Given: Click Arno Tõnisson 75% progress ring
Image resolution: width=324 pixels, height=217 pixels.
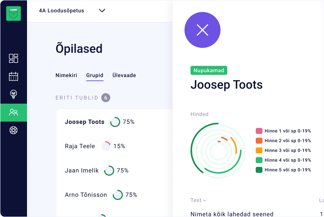Looking at the screenshot, I should 118,195.
